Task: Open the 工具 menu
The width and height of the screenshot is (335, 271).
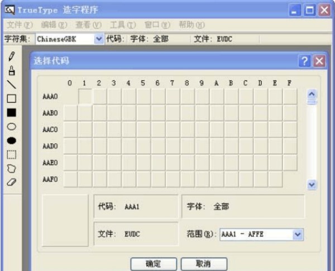Action: click(x=123, y=25)
